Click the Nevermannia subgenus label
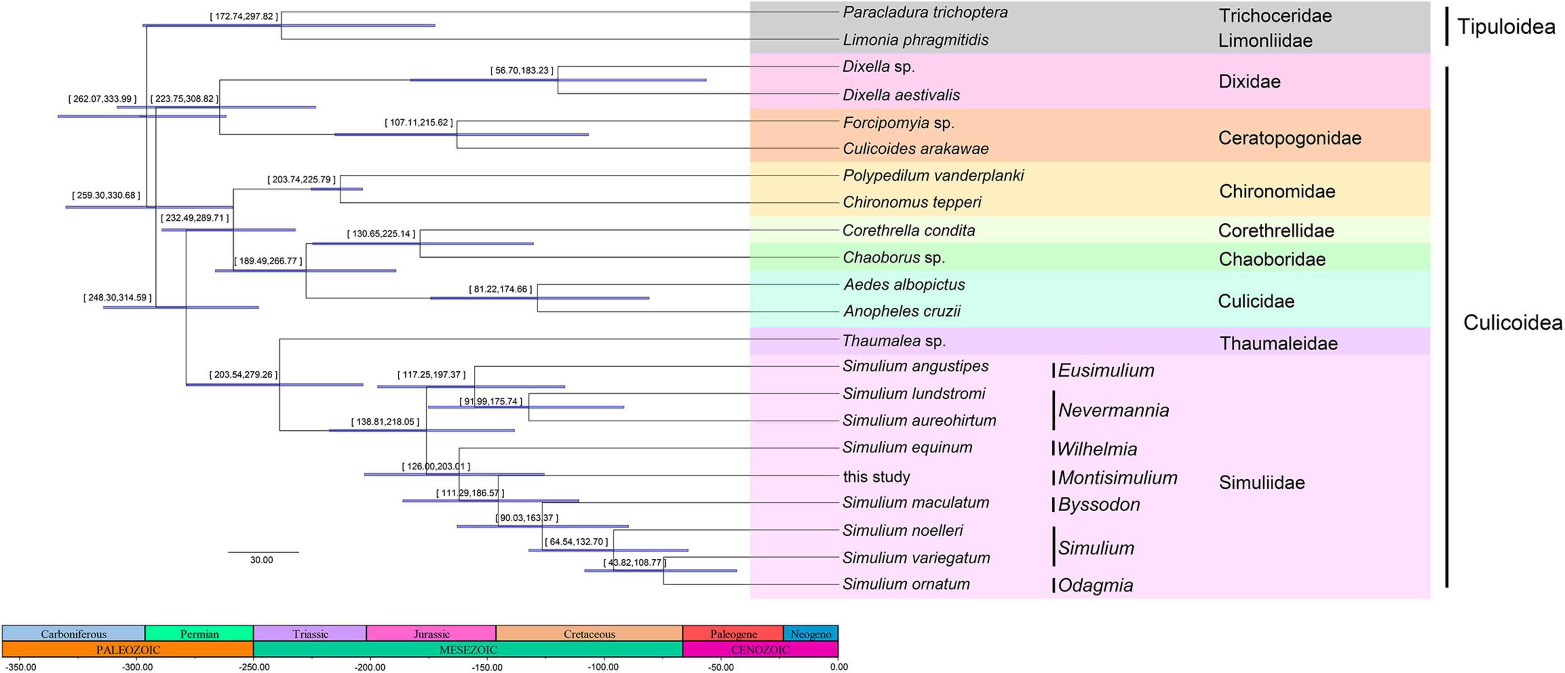Screen dimensions: 1565x673 pyautogui.click(x=1114, y=410)
